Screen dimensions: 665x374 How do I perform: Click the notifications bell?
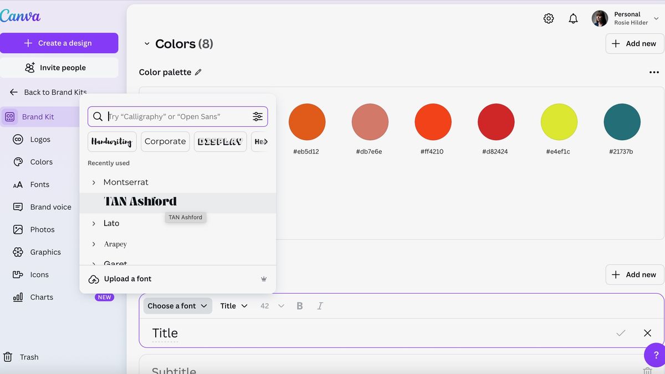(x=573, y=18)
